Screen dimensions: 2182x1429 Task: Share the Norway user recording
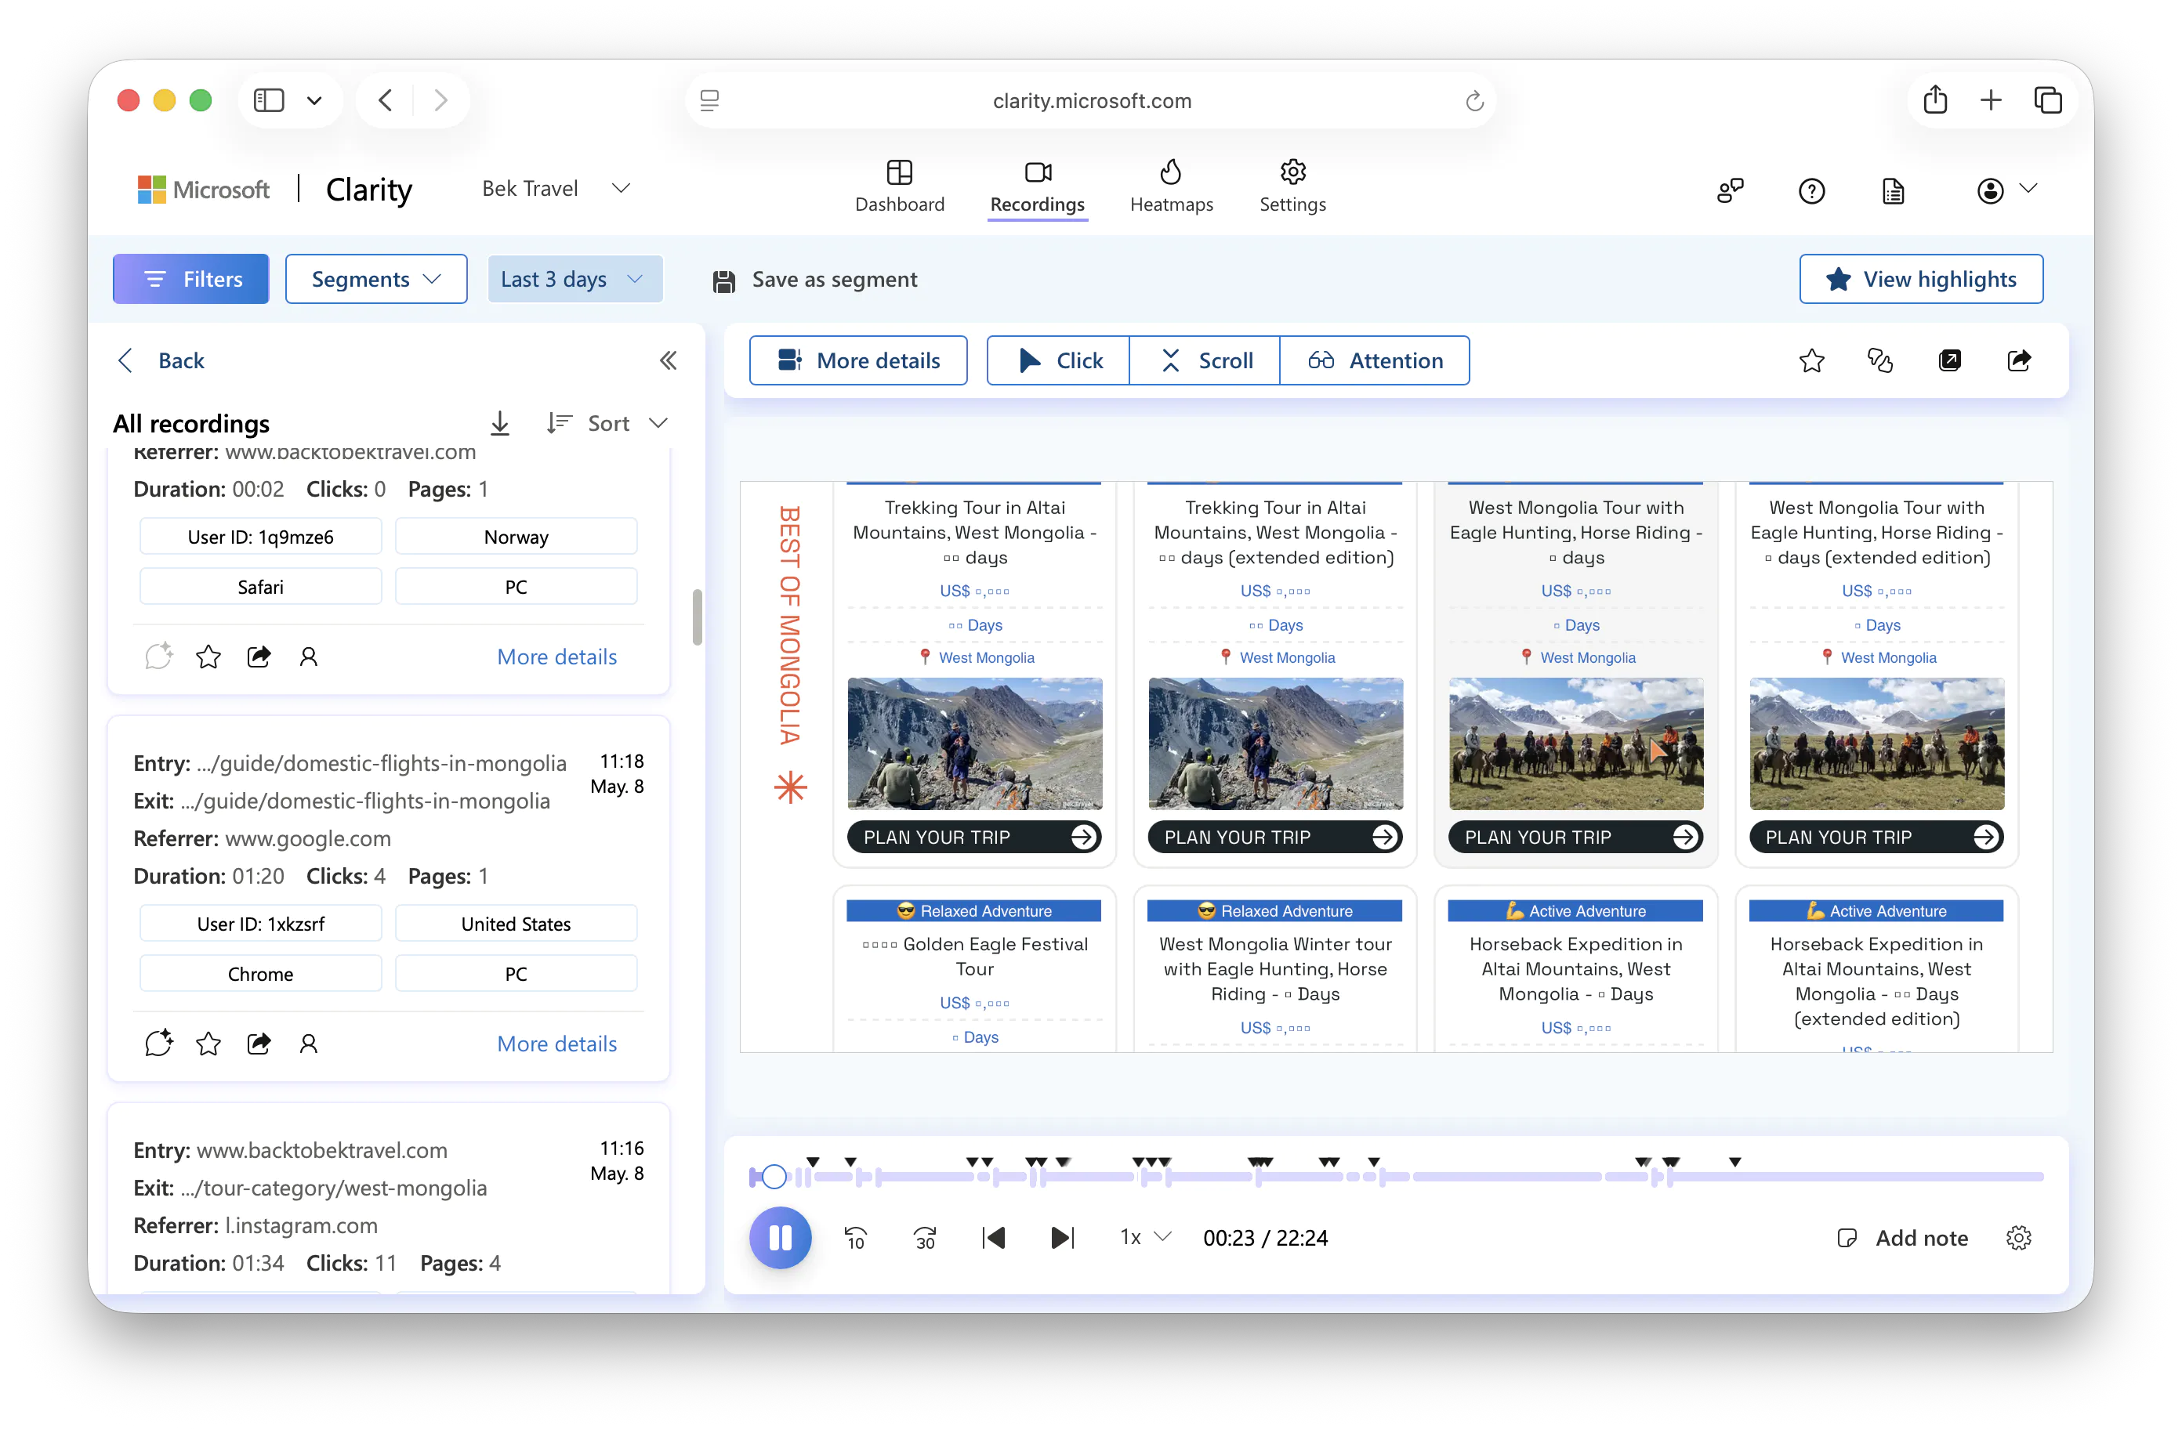(259, 657)
